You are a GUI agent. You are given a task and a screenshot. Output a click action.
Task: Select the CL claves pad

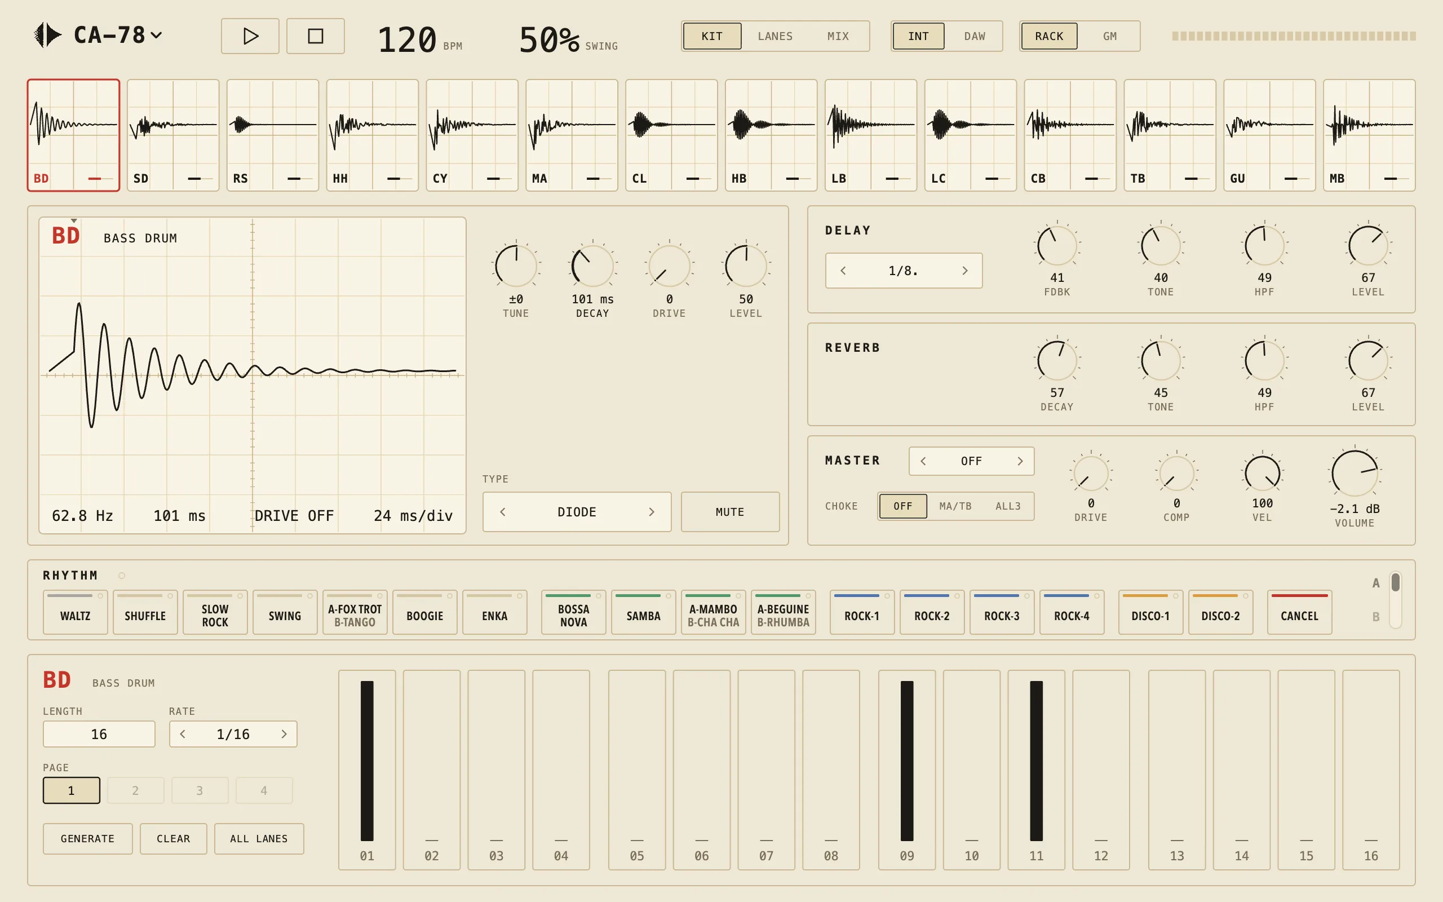click(671, 135)
